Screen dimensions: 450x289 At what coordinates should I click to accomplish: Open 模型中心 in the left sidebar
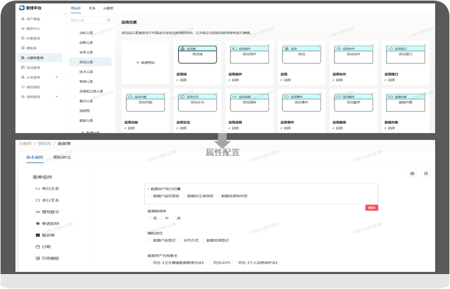pos(31,29)
